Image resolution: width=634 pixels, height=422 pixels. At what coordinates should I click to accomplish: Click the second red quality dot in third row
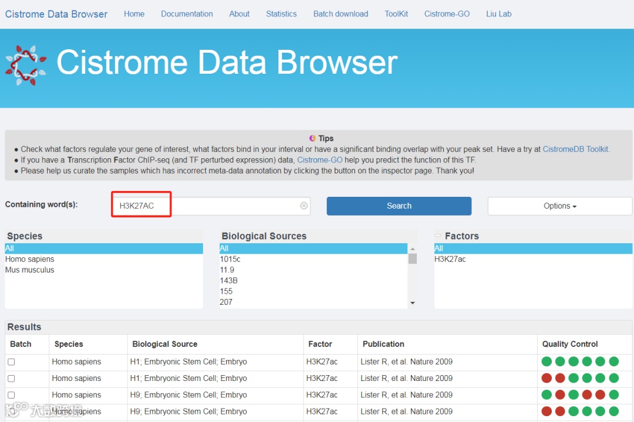(586, 394)
